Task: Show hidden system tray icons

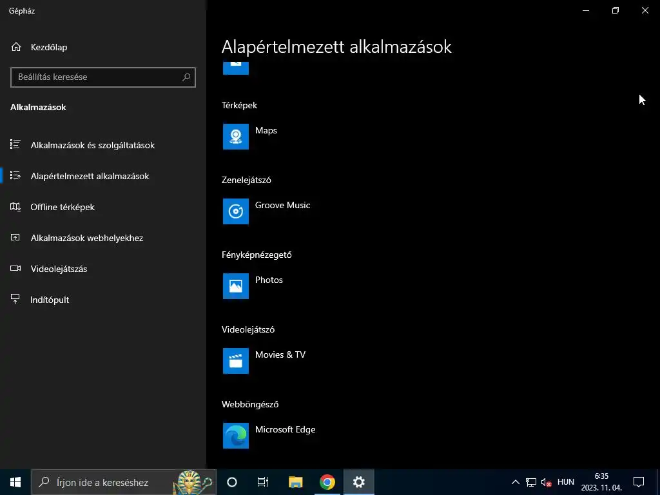Action: (515, 482)
